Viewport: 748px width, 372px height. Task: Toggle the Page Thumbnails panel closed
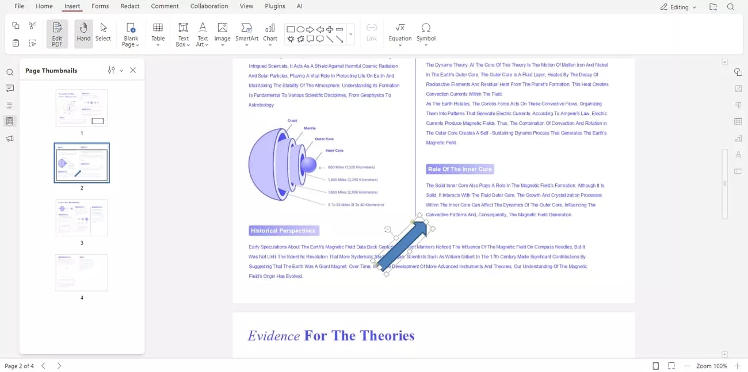(x=133, y=70)
